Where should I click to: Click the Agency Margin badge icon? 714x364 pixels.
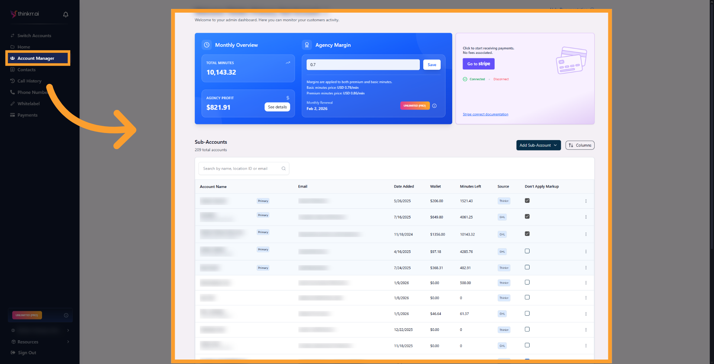[x=307, y=45]
